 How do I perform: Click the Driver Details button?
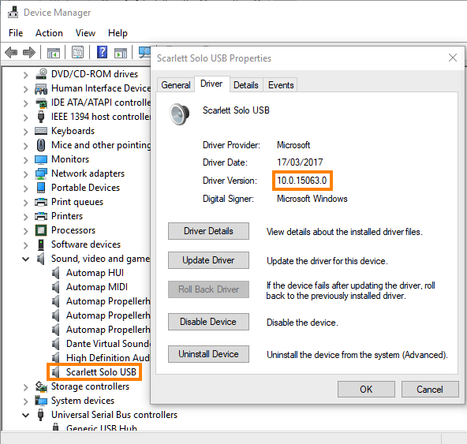pos(208,231)
